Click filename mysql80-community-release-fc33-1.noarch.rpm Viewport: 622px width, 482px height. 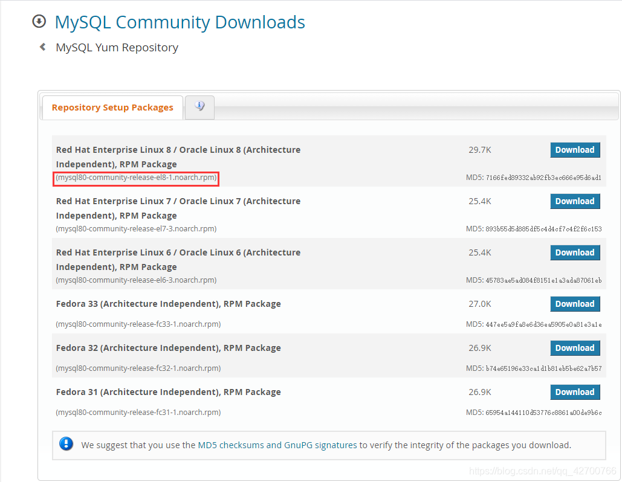pyautogui.click(x=138, y=324)
